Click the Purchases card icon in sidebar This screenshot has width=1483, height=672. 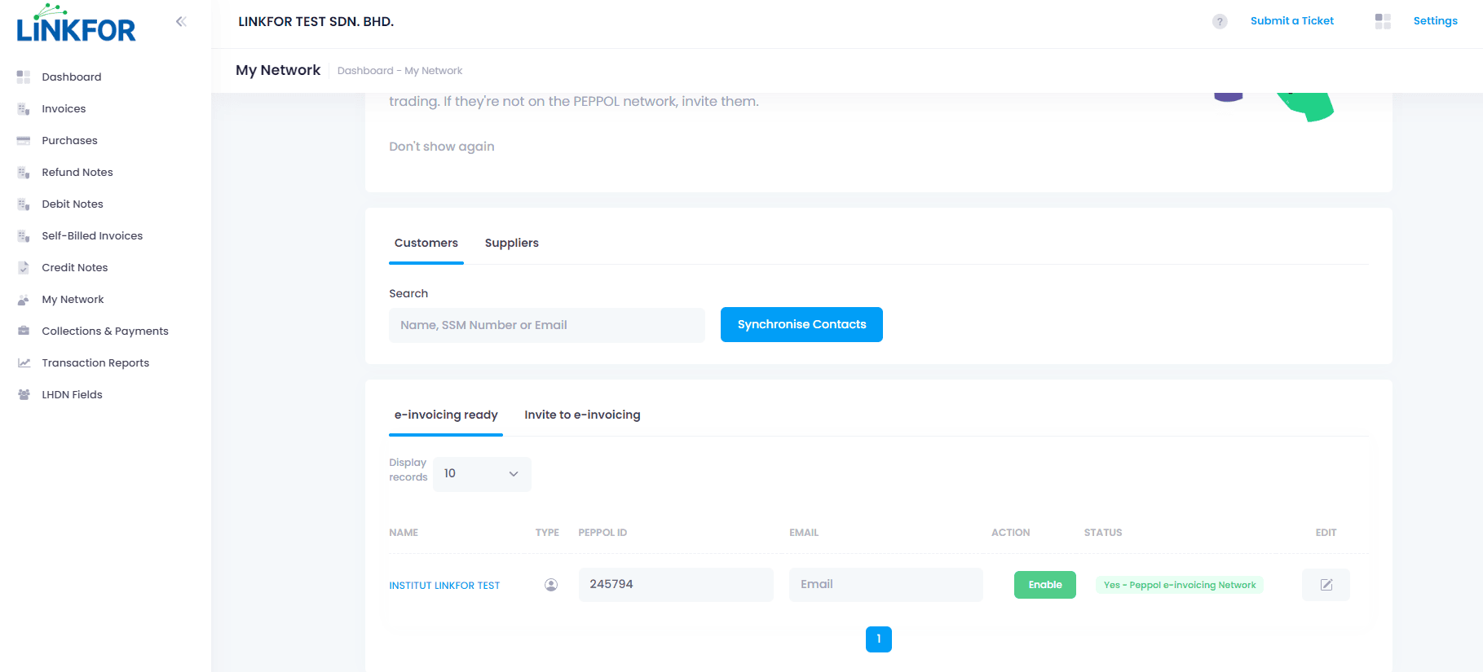click(24, 140)
